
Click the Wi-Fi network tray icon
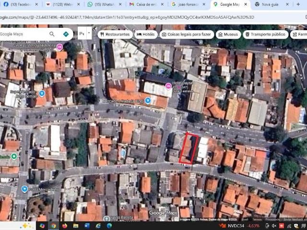tap(289, 226)
